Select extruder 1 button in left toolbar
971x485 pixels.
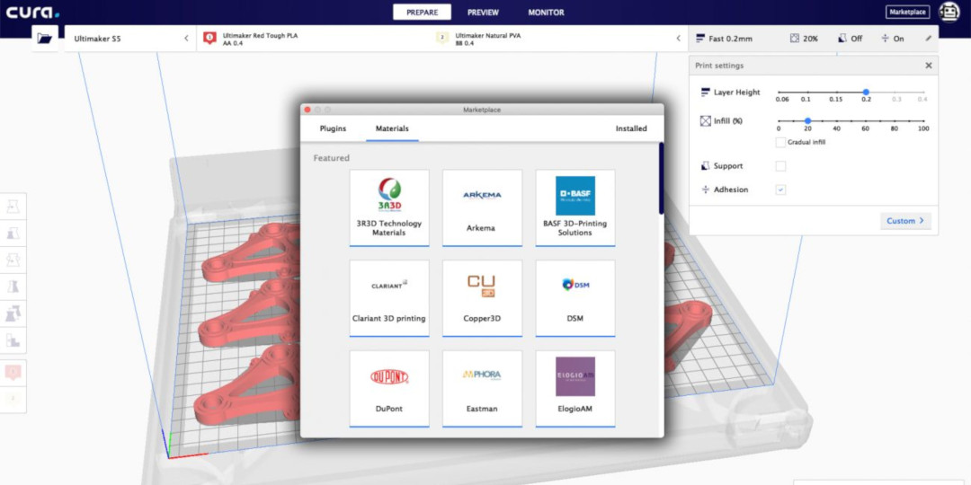13,372
